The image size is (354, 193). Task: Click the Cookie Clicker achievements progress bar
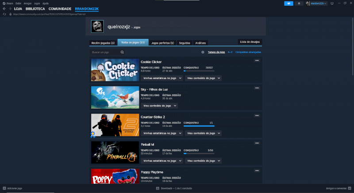pyautogui.click(x=199, y=71)
